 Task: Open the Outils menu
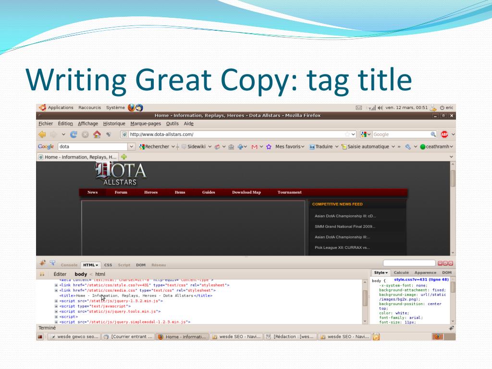pyautogui.click(x=172, y=123)
